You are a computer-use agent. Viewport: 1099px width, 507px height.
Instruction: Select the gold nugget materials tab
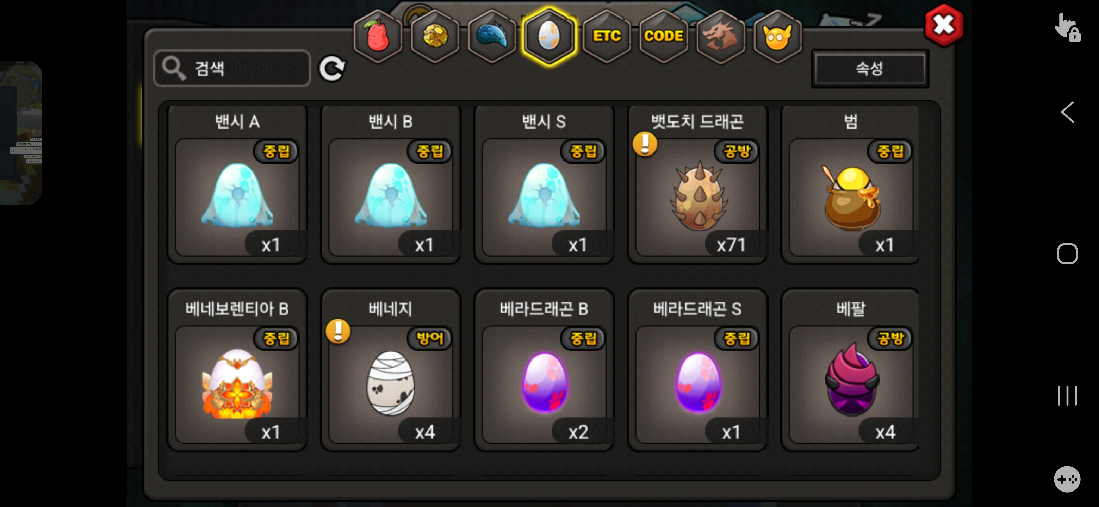pyautogui.click(x=435, y=36)
